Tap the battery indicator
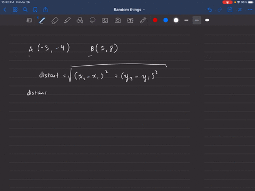The image size is (255, 191). [251, 2]
